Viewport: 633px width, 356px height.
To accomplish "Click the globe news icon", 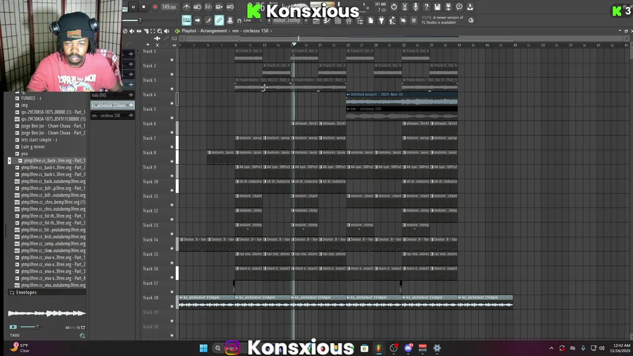I will (x=471, y=20).
